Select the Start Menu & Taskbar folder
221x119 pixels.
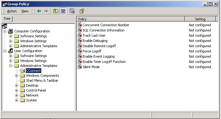(x=42, y=80)
